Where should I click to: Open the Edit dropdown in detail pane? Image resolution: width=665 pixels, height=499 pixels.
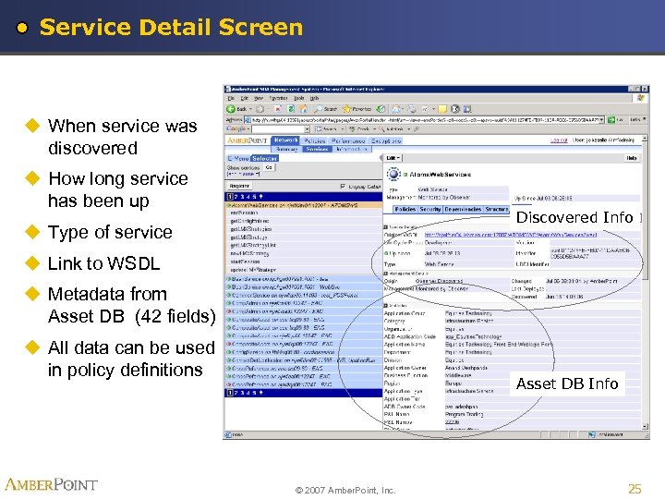[393, 158]
